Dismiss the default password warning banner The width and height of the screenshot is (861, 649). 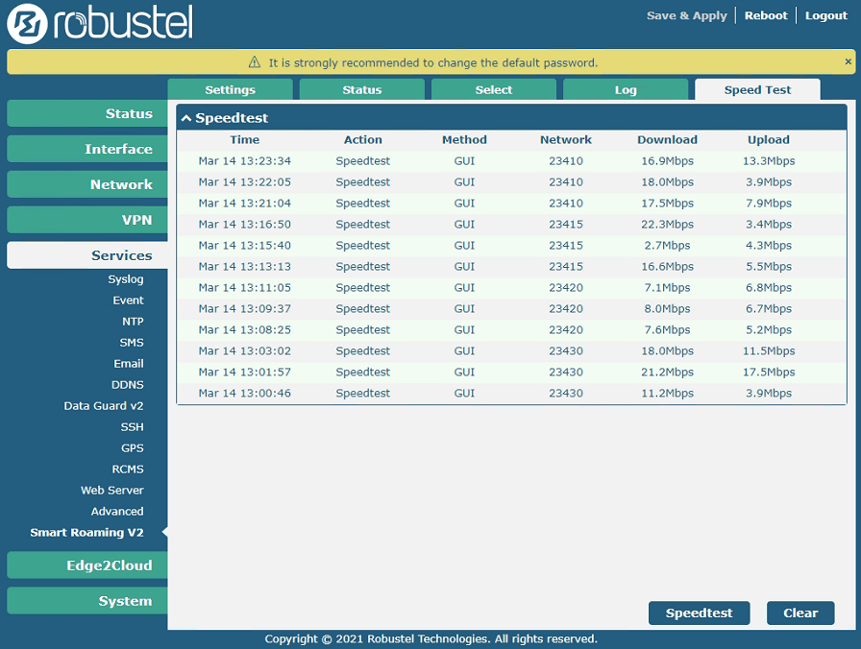[848, 61]
